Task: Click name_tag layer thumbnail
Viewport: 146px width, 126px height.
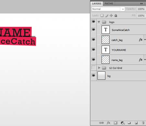Action: (105, 60)
